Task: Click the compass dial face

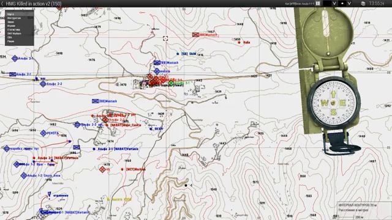Action: pos(333,103)
